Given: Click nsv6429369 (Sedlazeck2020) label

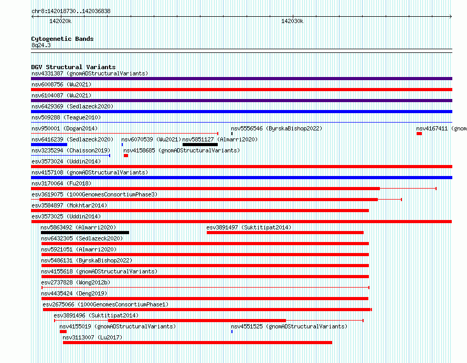Looking at the screenshot, I should [x=72, y=106].
